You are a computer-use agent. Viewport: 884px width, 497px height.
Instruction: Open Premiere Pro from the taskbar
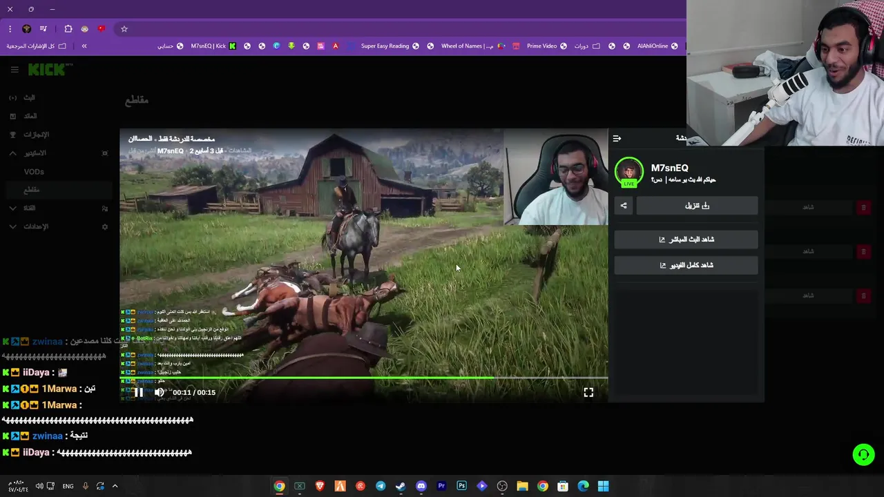pyautogui.click(x=441, y=486)
